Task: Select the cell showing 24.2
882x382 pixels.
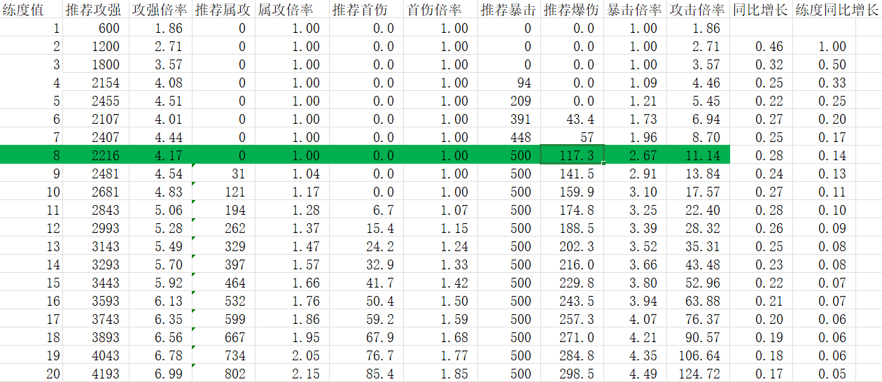Action: coord(366,246)
